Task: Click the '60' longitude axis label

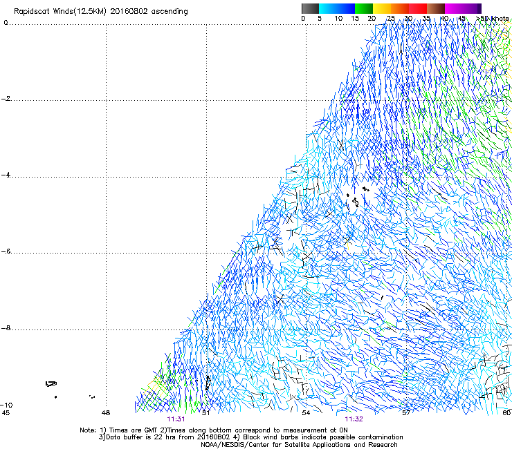Action: coord(506,413)
